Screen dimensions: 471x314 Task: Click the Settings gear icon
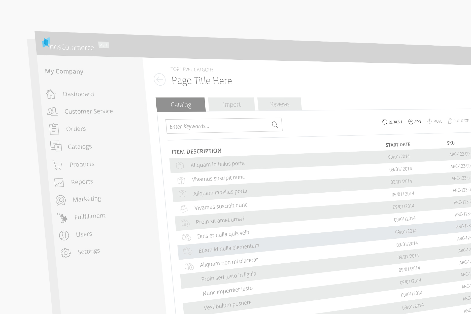pyautogui.click(x=65, y=253)
